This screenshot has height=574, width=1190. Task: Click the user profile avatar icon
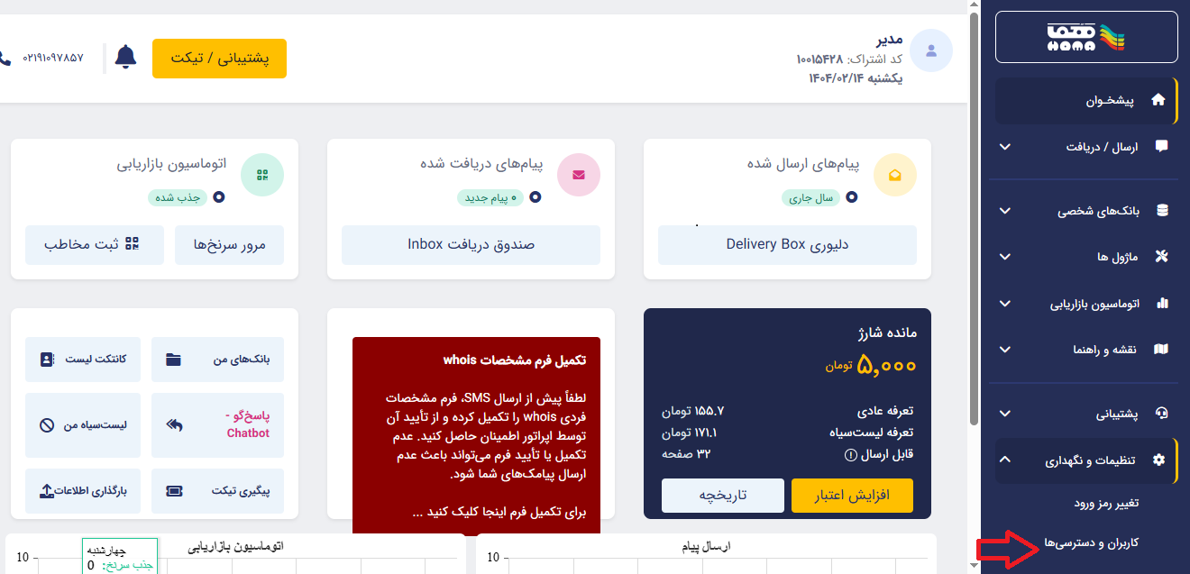932,50
